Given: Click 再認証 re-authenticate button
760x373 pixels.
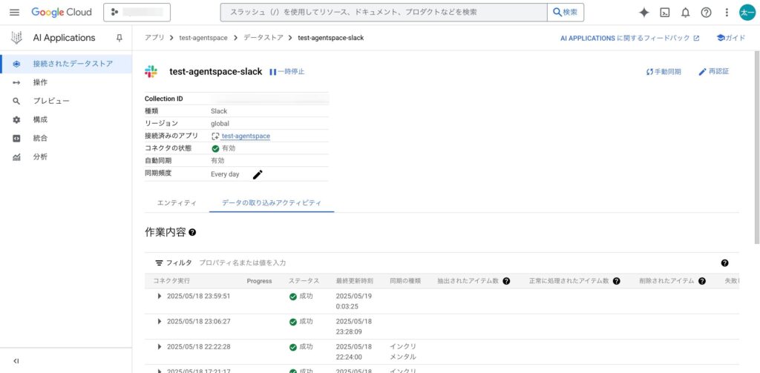Looking at the screenshot, I should (713, 72).
